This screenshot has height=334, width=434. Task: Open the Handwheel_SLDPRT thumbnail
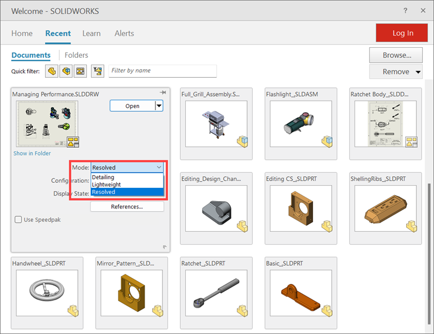tap(47, 293)
